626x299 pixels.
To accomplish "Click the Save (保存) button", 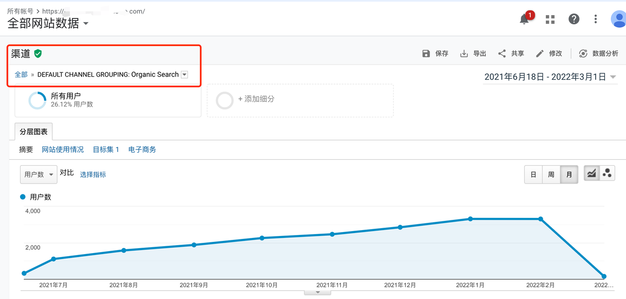I will [435, 54].
